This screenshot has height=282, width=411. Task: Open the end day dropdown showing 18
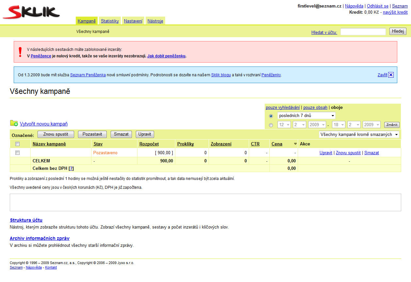pos(339,125)
